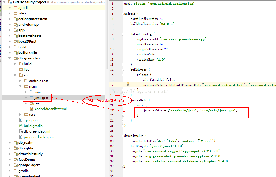Select the AndroidManifest.xml file

51,109
